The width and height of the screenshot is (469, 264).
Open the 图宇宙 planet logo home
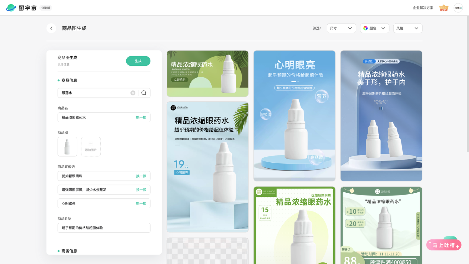pos(21,8)
